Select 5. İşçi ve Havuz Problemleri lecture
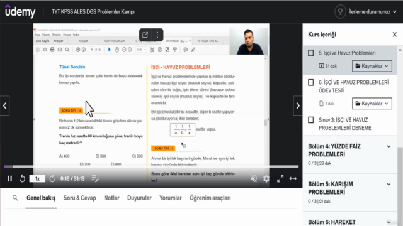This screenshot has width=403, height=226. (x=347, y=53)
